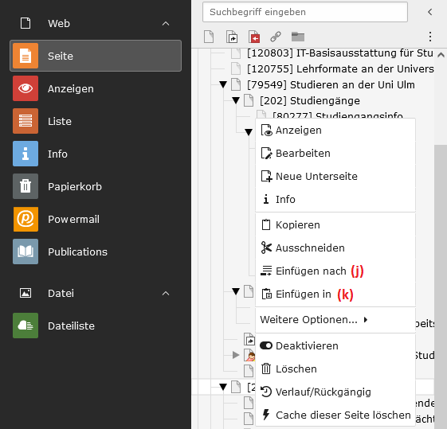The width and height of the screenshot is (447, 429).
Task: Click the link page icon in toolbar
Action: (276, 37)
